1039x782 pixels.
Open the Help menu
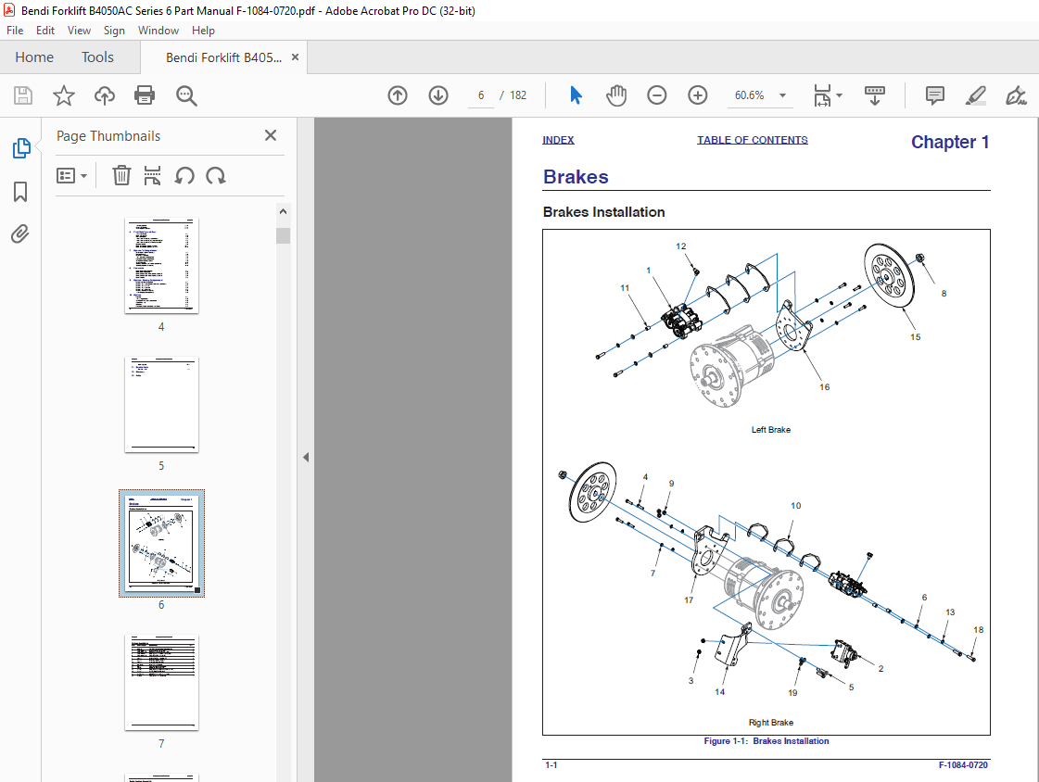203,31
